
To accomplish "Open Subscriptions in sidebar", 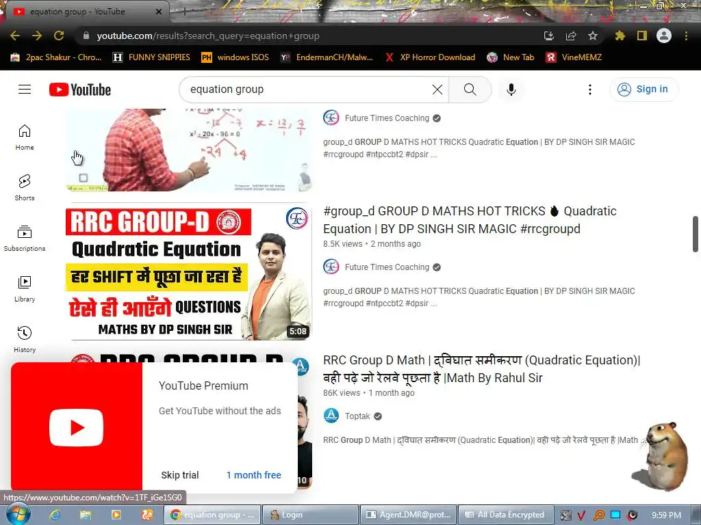I will click(x=25, y=239).
